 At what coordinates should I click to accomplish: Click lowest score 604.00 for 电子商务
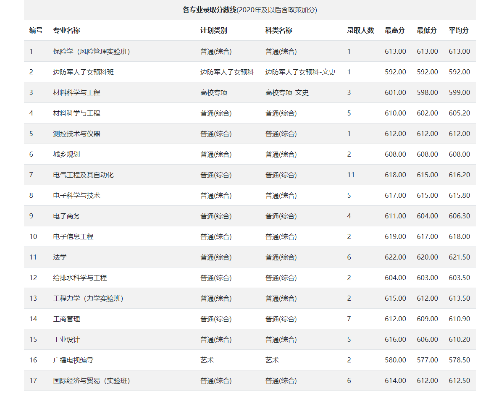(x=428, y=216)
